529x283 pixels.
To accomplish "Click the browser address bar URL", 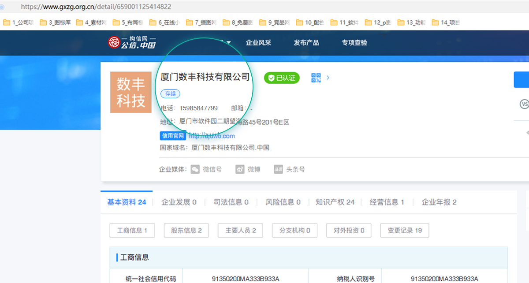I will click(96, 7).
